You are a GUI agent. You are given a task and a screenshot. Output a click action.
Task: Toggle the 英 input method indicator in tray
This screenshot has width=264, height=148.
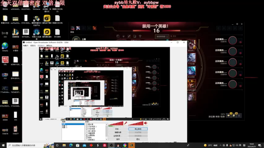240,145
